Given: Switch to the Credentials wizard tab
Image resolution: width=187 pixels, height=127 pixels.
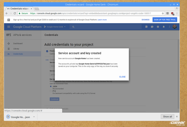Looking at the screenshot, I should tap(18, 9).
